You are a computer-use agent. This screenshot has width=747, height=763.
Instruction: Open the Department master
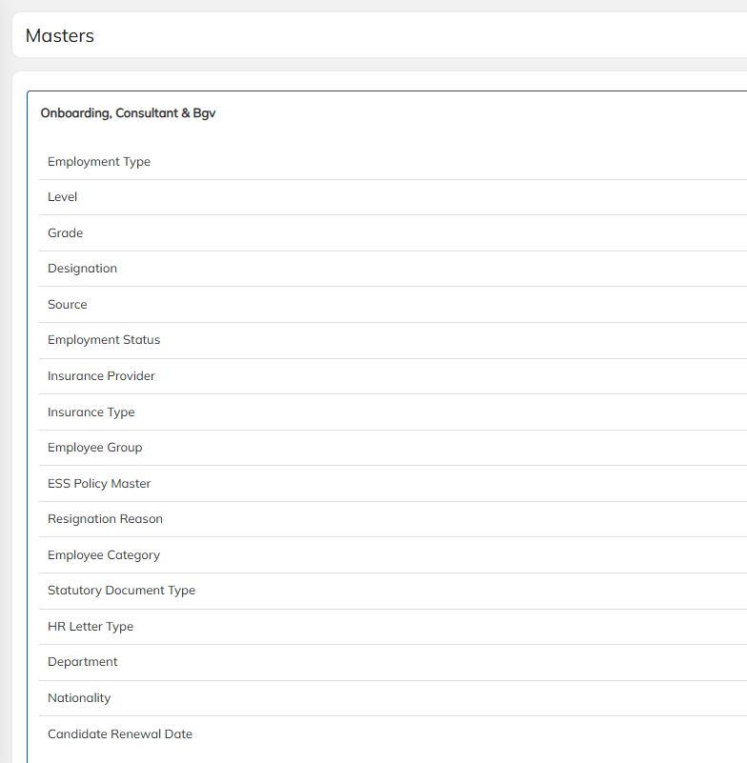(x=83, y=662)
